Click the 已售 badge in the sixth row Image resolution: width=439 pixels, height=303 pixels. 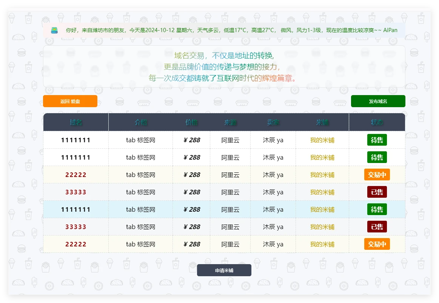pyautogui.click(x=377, y=227)
